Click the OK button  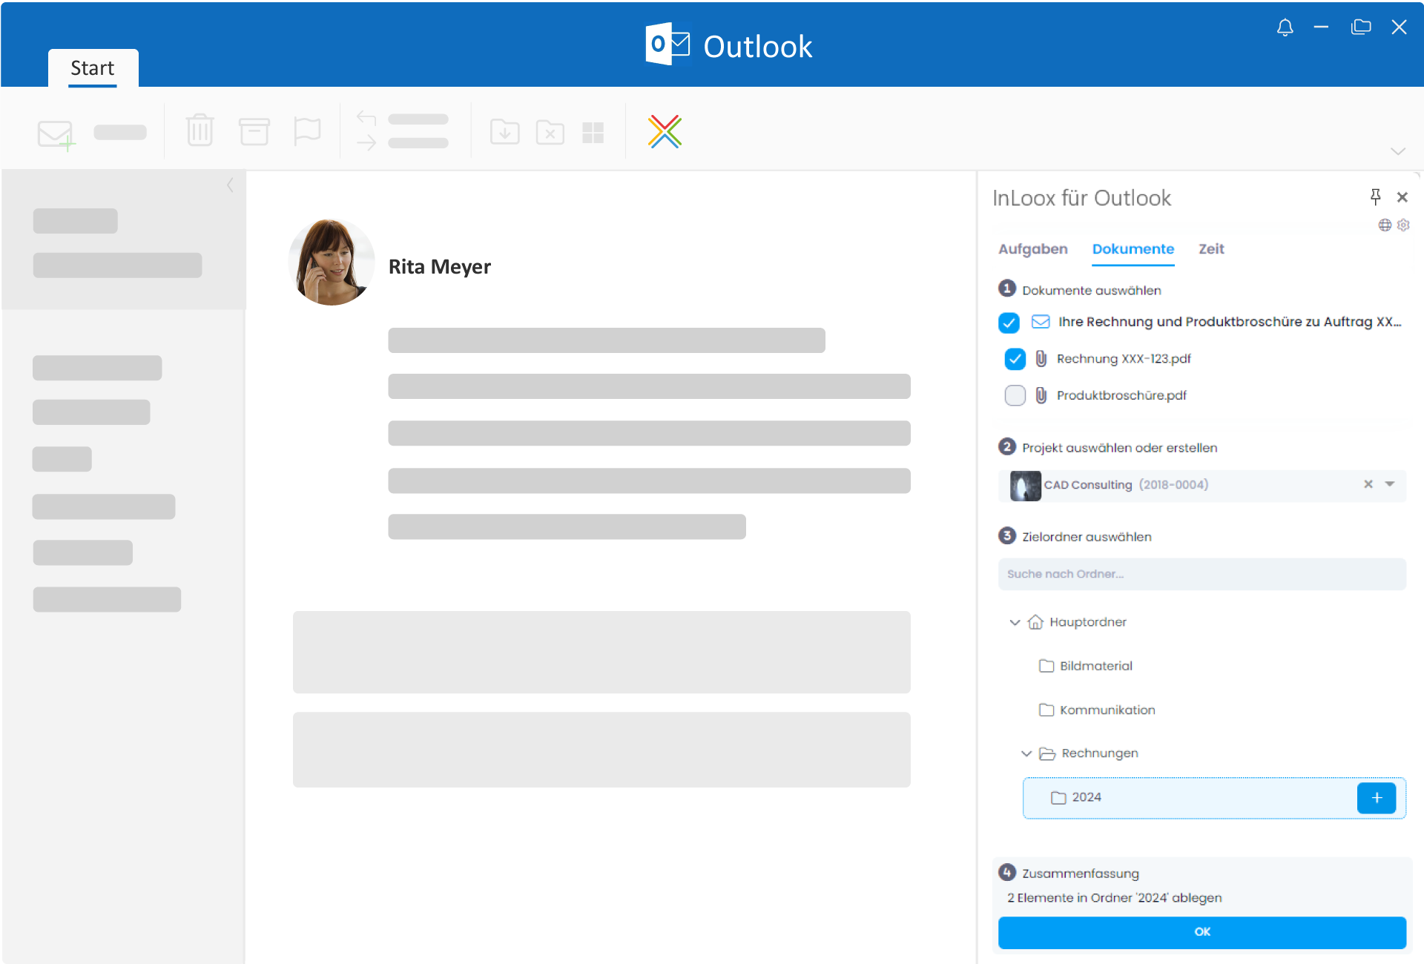click(x=1202, y=932)
